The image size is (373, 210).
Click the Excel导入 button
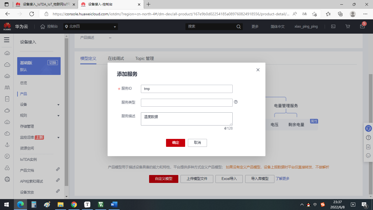[x=229, y=179]
